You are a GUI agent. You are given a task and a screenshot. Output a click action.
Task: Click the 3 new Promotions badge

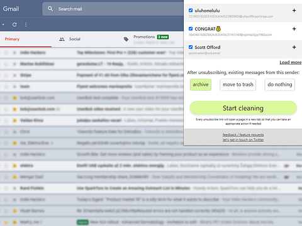click(163, 37)
